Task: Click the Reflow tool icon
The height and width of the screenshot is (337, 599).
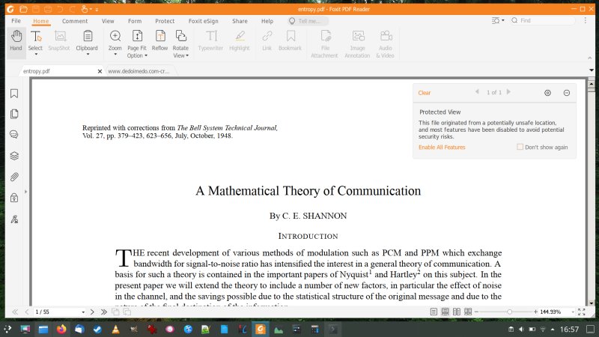Action: [x=159, y=40]
